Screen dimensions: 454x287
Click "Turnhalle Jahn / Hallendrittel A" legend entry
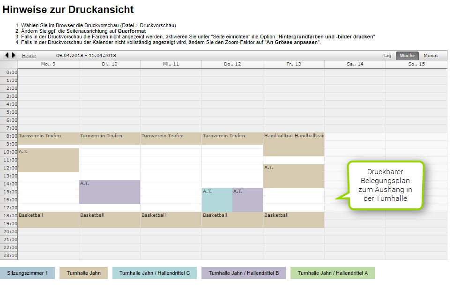[x=332, y=273]
